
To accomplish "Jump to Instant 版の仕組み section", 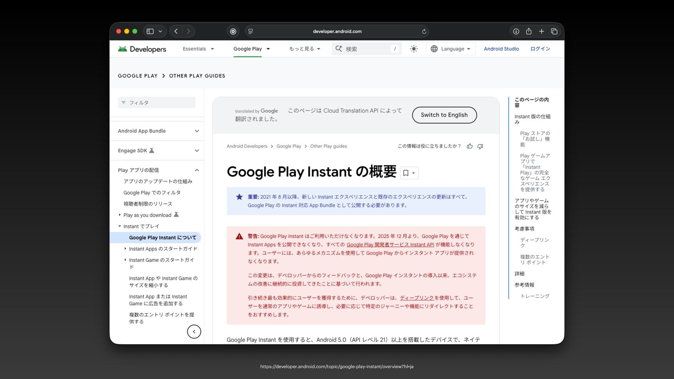I will pos(533,119).
